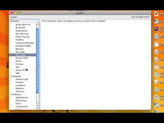Show Printers information
164x123 pixels.
(x=19, y=64)
